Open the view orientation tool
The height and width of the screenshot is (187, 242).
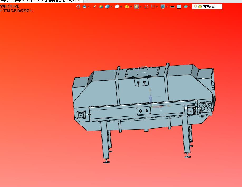coord(84,7)
